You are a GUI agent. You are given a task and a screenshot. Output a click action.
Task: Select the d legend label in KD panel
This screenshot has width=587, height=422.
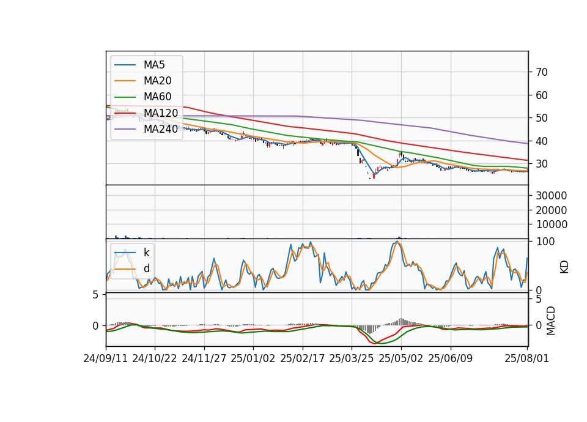point(146,268)
